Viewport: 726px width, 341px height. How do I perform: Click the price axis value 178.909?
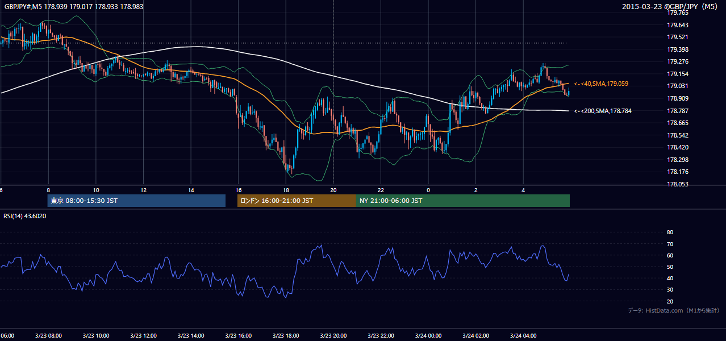[x=677, y=98]
